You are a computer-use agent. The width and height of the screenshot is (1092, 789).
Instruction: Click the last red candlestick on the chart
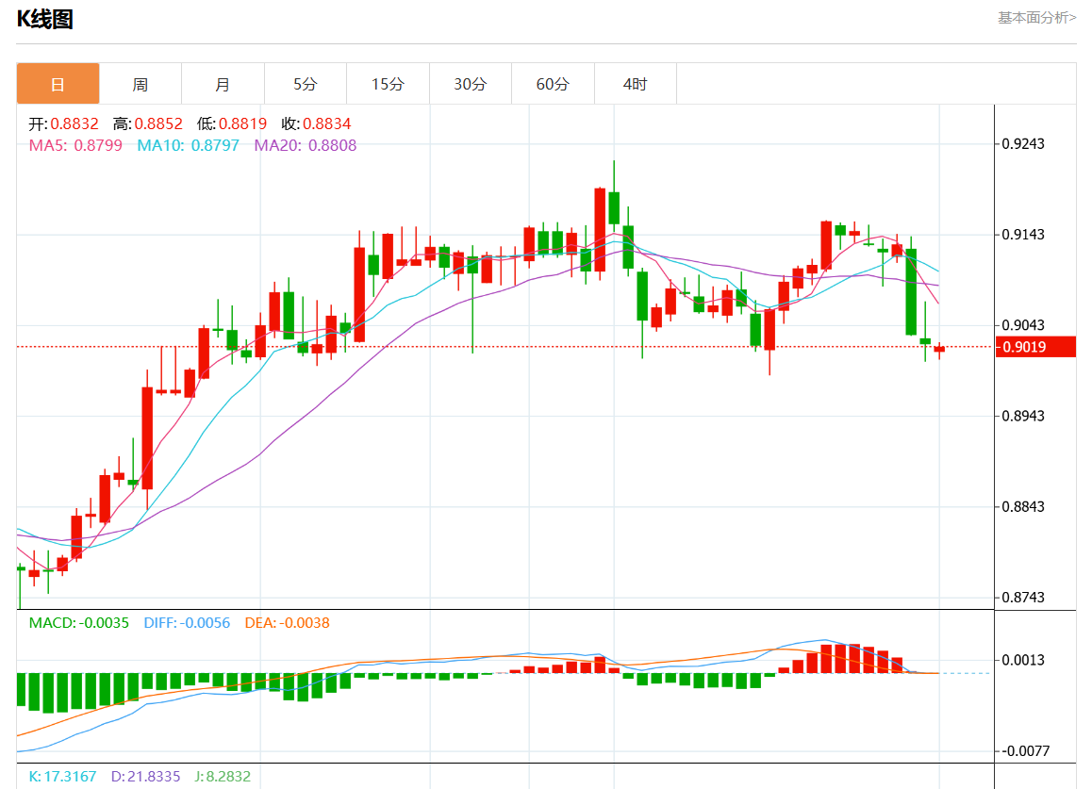click(939, 350)
